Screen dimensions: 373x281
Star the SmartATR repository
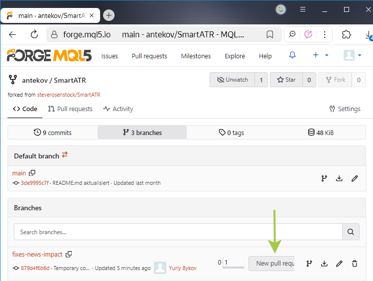(286, 80)
